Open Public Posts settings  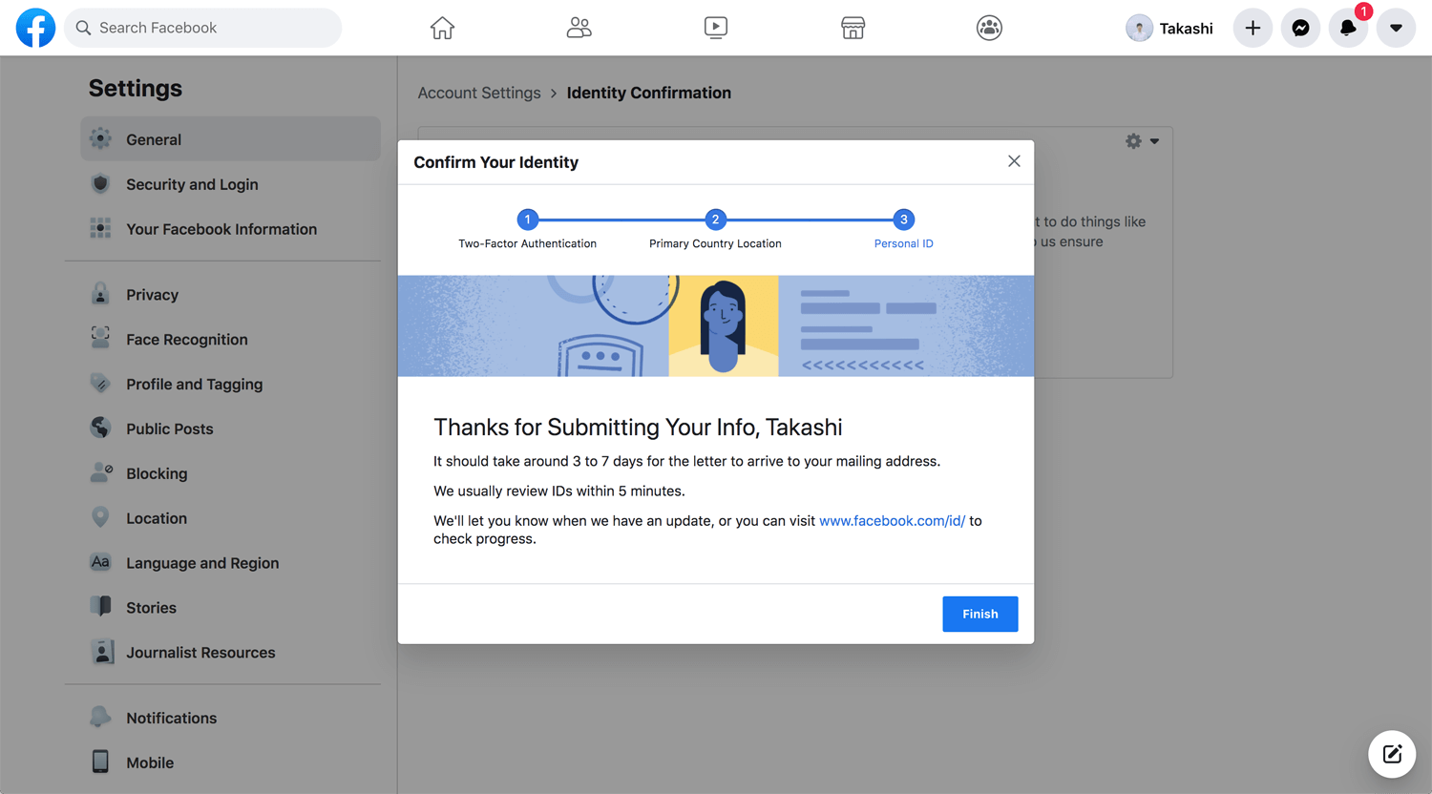coord(230,429)
